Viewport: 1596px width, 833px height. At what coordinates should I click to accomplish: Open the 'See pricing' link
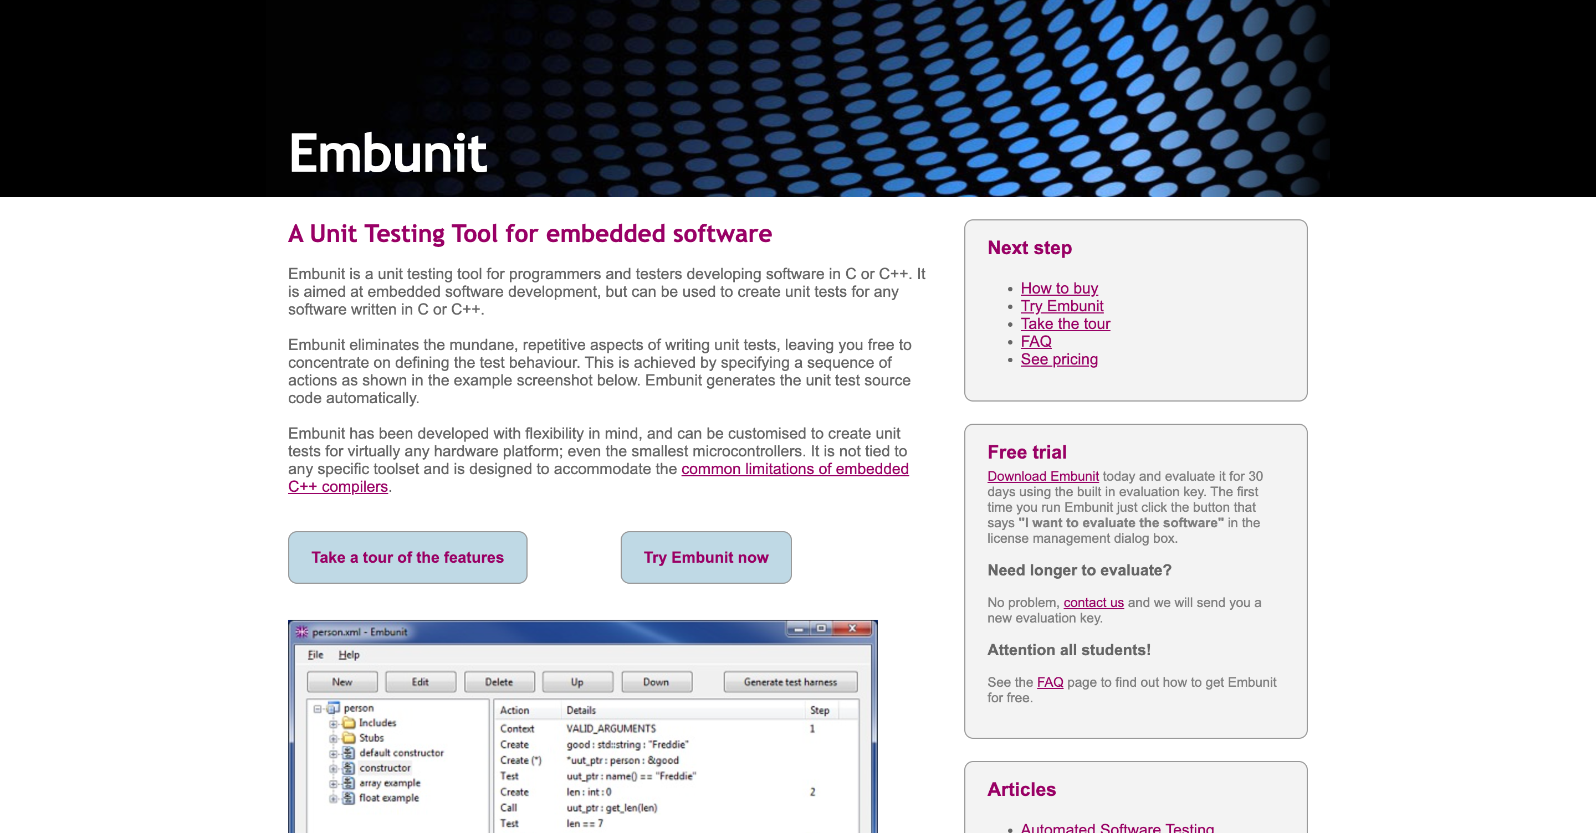point(1059,359)
